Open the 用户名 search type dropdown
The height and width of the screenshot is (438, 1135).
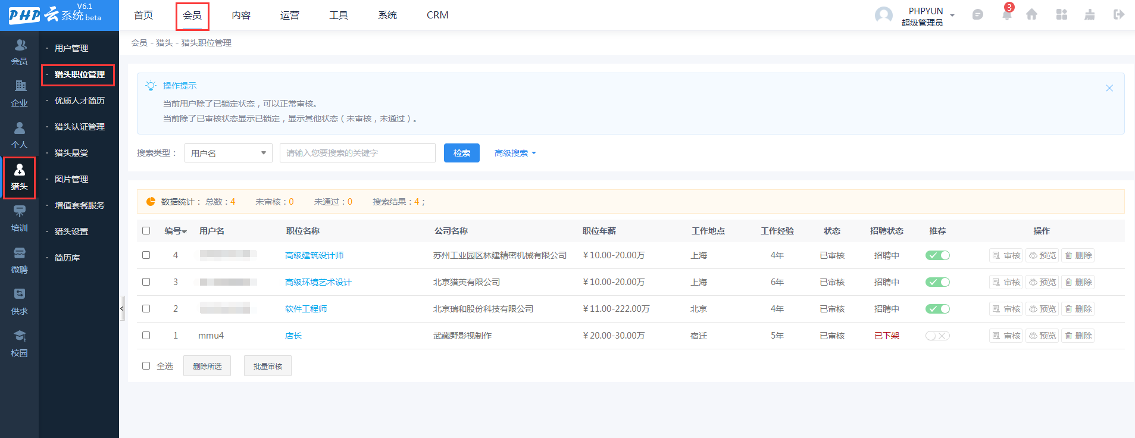point(229,153)
